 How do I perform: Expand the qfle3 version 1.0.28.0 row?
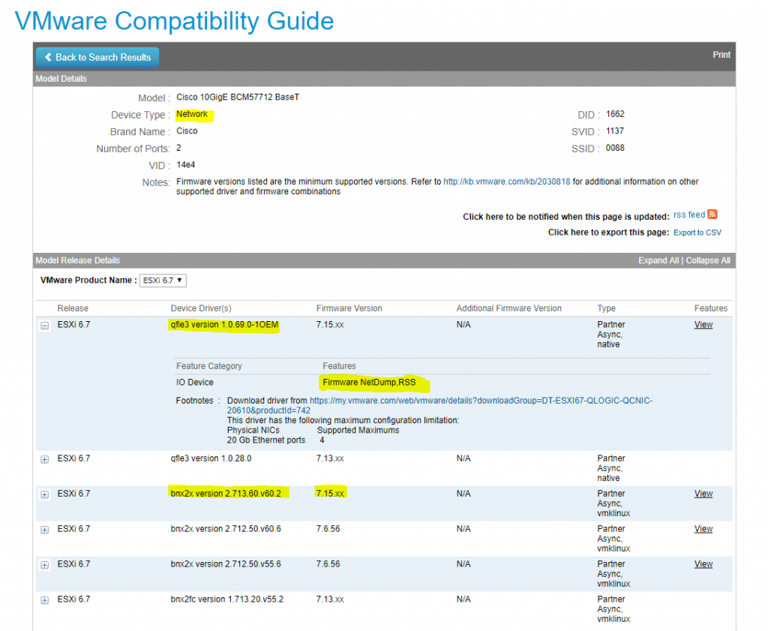(x=44, y=458)
